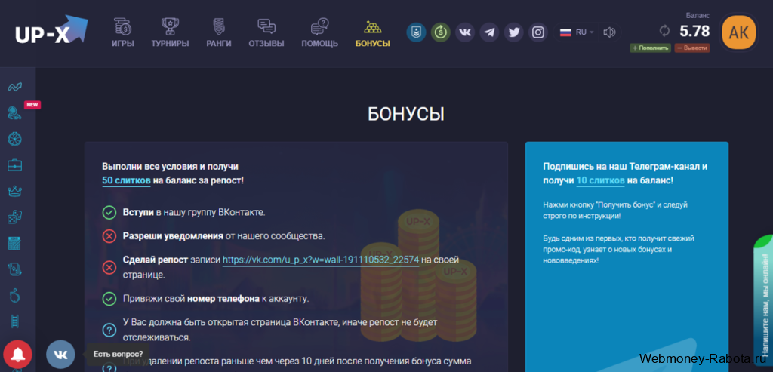Click green checkmark beside Вступи condition

pyautogui.click(x=109, y=213)
